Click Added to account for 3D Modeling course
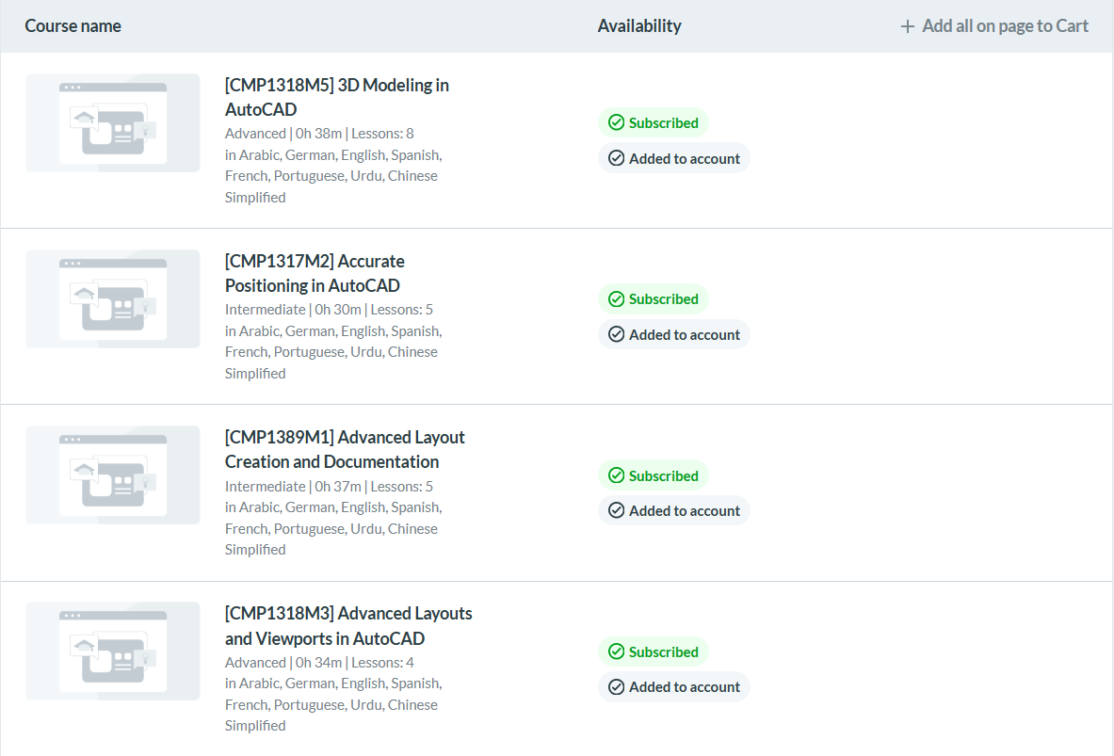The height and width of the screenshot is (756, 1114). point(674,158)
